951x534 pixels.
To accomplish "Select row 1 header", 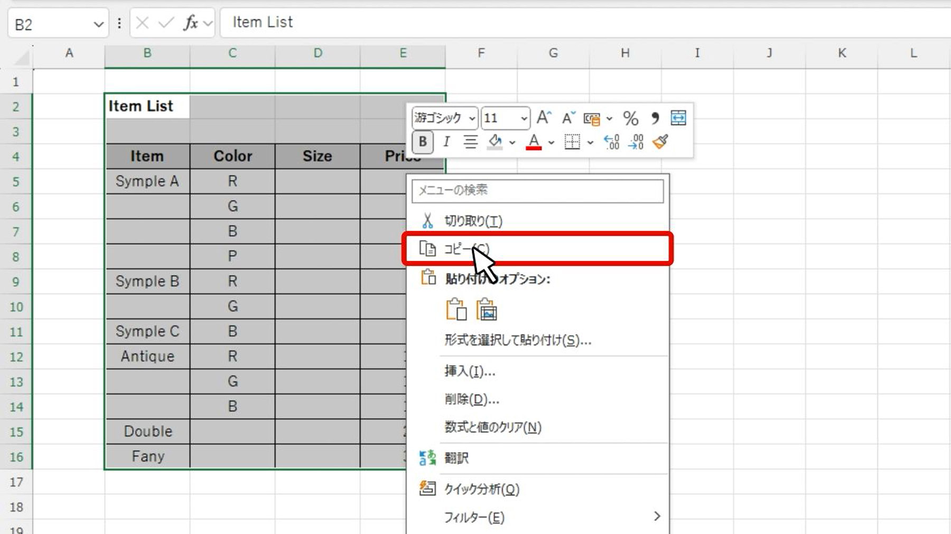I will (x=16, y=82).
